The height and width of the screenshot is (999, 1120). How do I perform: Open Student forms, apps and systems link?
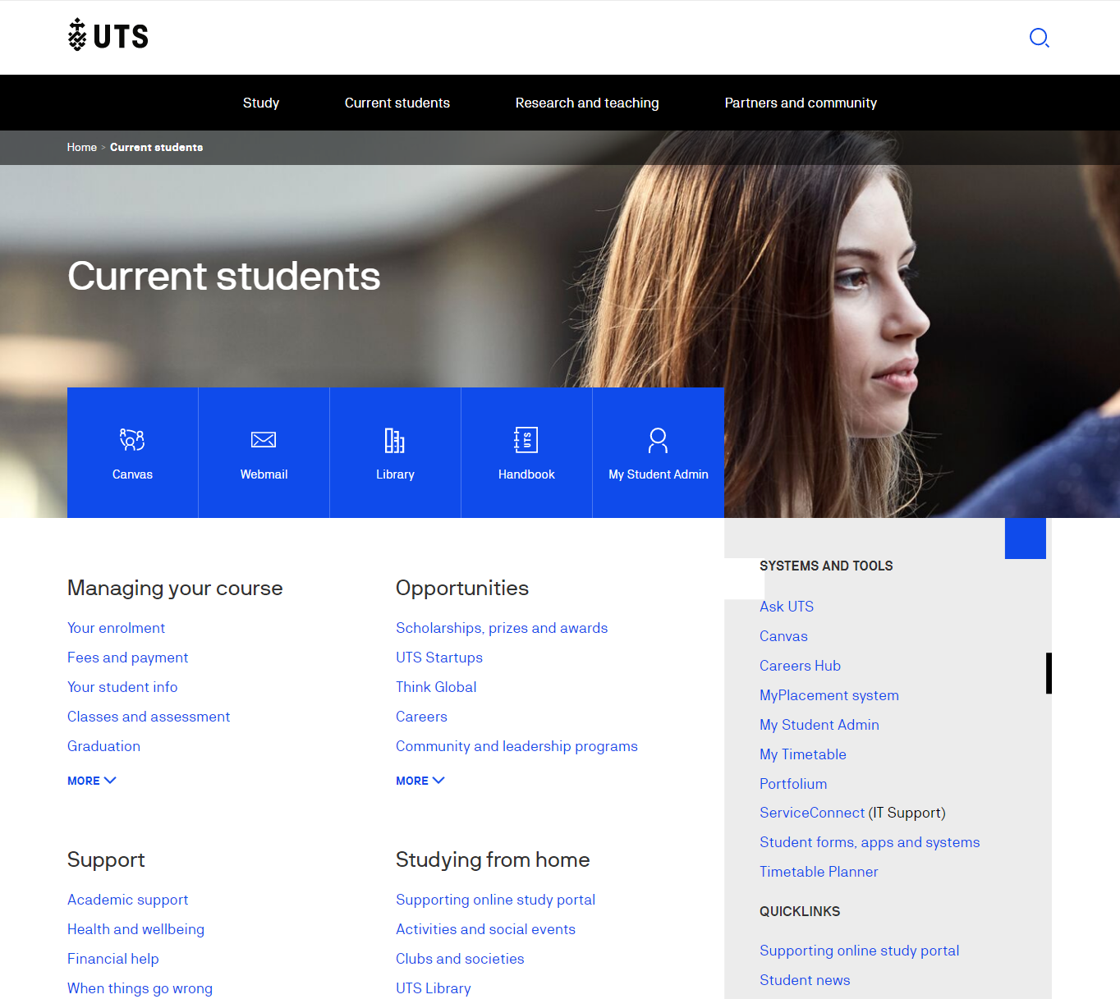(x=870, y=842)
